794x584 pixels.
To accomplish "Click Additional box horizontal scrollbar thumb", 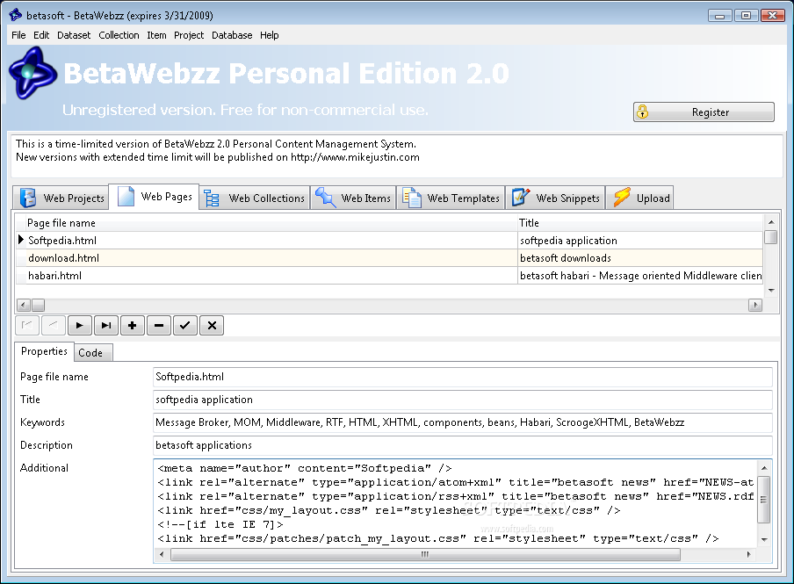I will point(425,555).
